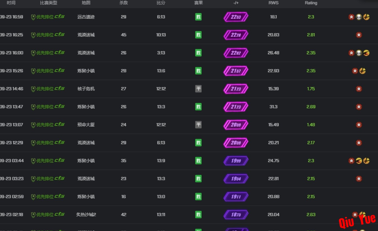Click the gray draw icon for 13:07 match
Screen dimensions: 378x231
pos(198,125)
